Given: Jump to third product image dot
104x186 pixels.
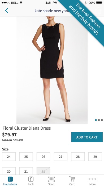Looking at the screenshot, I should pyautogui.click(x=102, y=120).
